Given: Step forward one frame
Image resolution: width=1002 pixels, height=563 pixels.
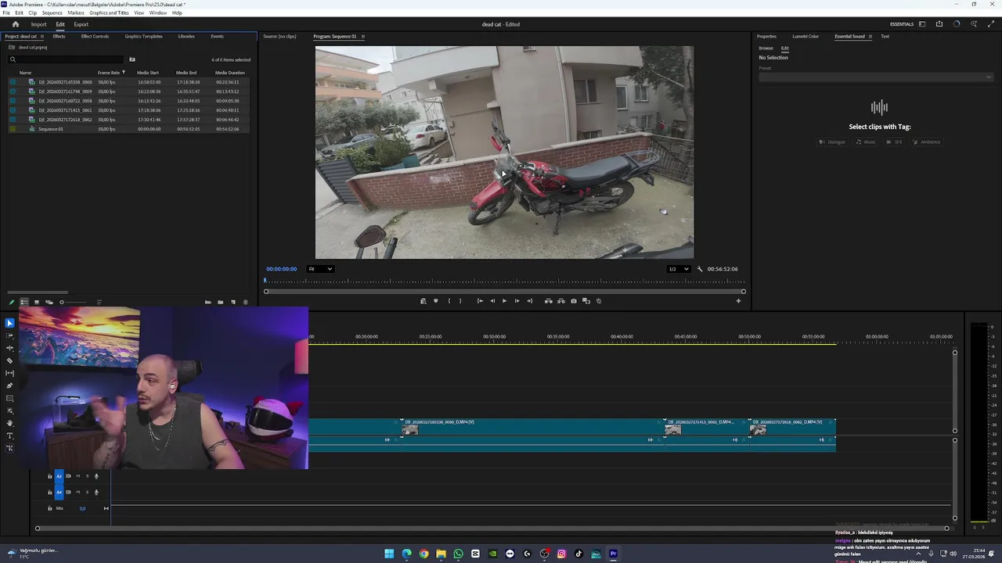Looking at the screenshot, I should click(517, 301).
